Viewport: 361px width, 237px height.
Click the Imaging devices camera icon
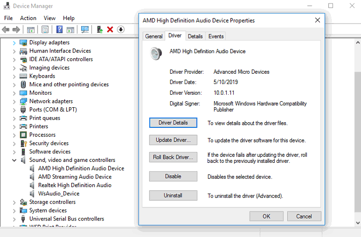(x=23, y=68)
